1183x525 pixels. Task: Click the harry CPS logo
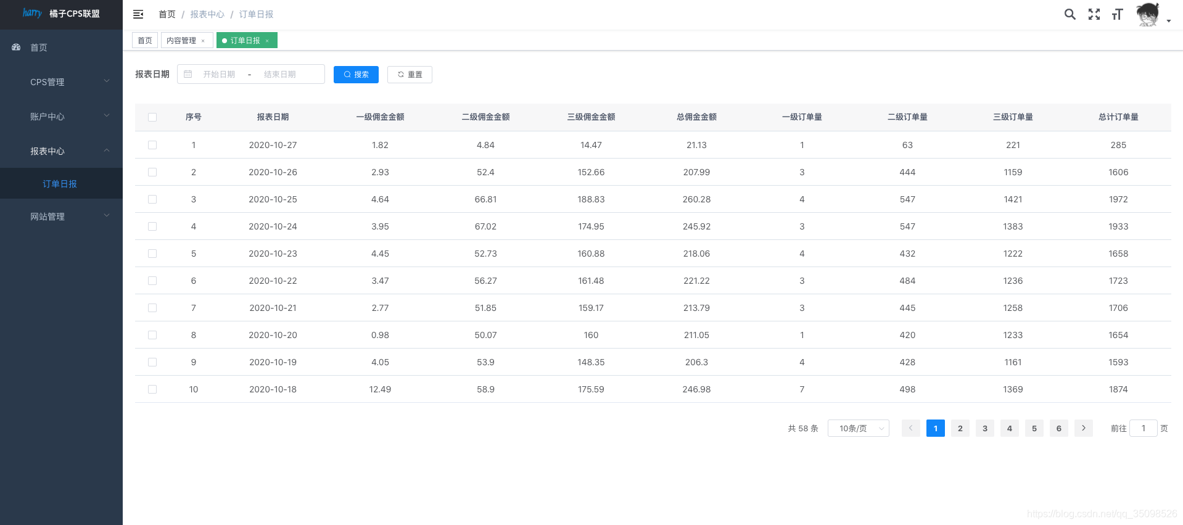(x=32, y=13)
